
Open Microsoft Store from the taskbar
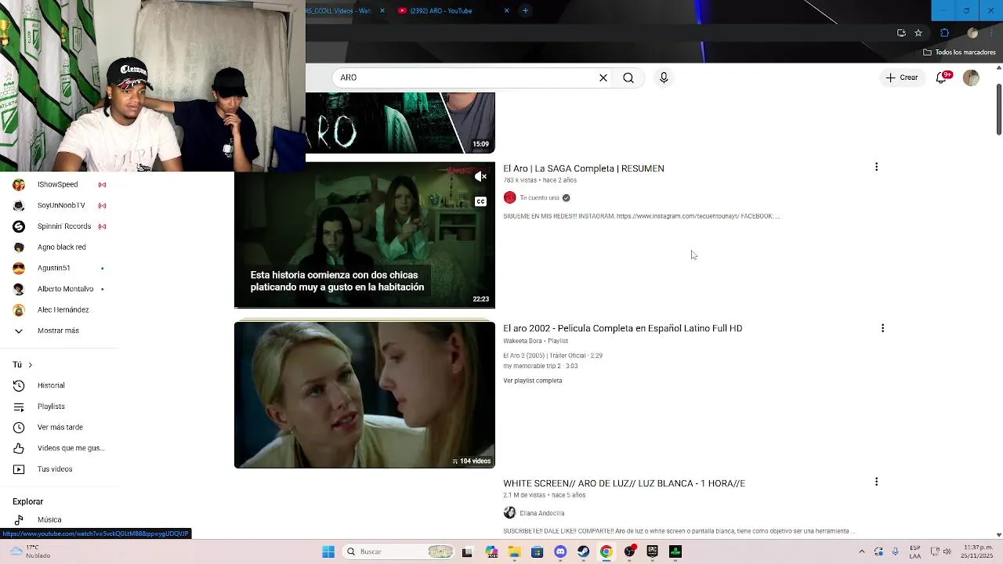coord(537,551)
